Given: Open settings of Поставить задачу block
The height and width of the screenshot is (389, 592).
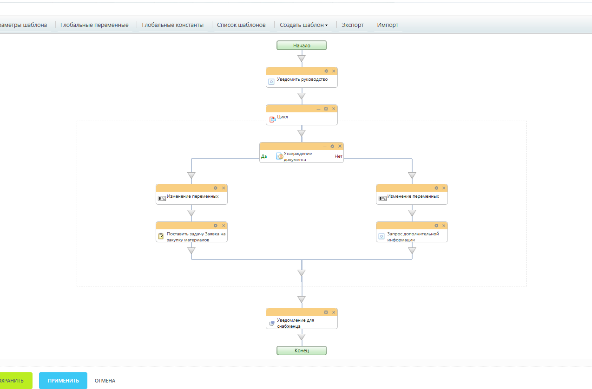Looking at the screenshot, I should pyautogui.click(x=216, y=226).
